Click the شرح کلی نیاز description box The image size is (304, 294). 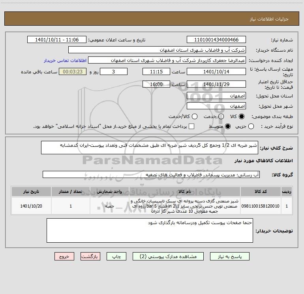[150, 148]
